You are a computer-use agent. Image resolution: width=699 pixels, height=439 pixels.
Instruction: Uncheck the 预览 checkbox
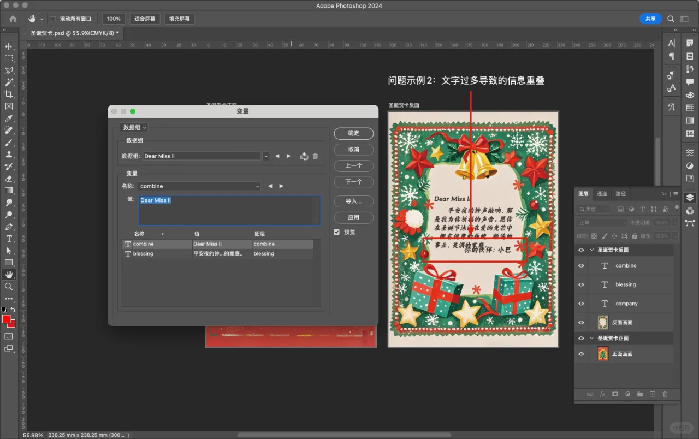point(337,232)
